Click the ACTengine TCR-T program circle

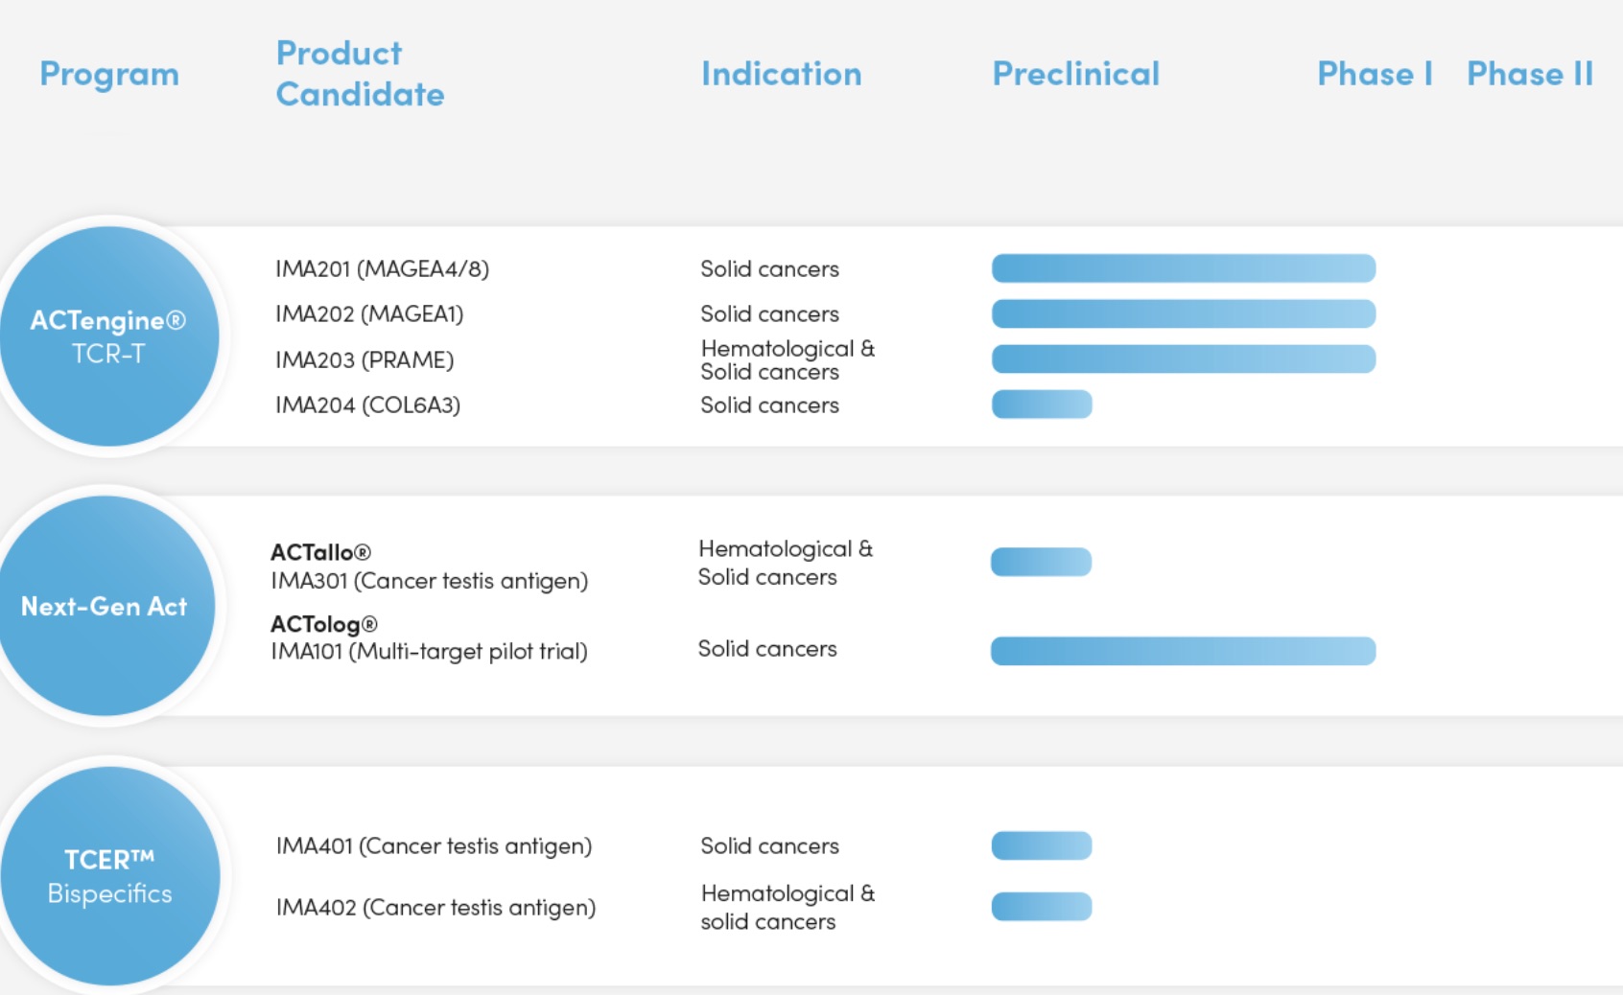[108, 336]
